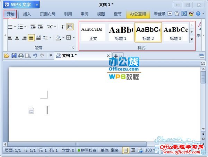Open the Chinese layout A icon
208x157 pixels.
50,27
